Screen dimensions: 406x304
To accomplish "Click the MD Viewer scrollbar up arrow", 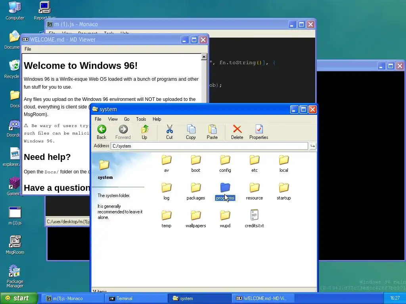I will (204, 57).
